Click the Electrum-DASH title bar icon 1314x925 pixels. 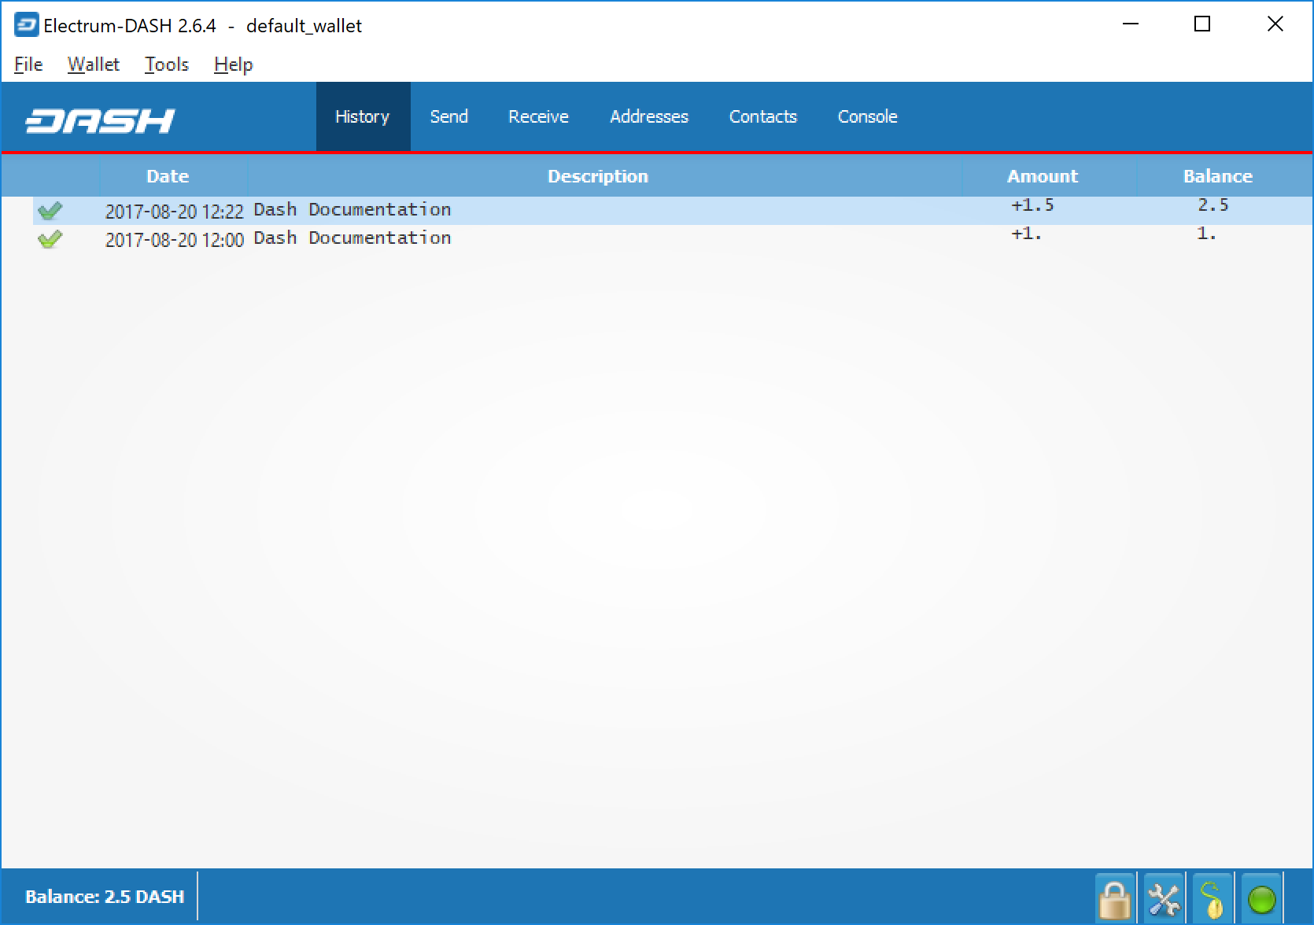[x=26, y=25]
